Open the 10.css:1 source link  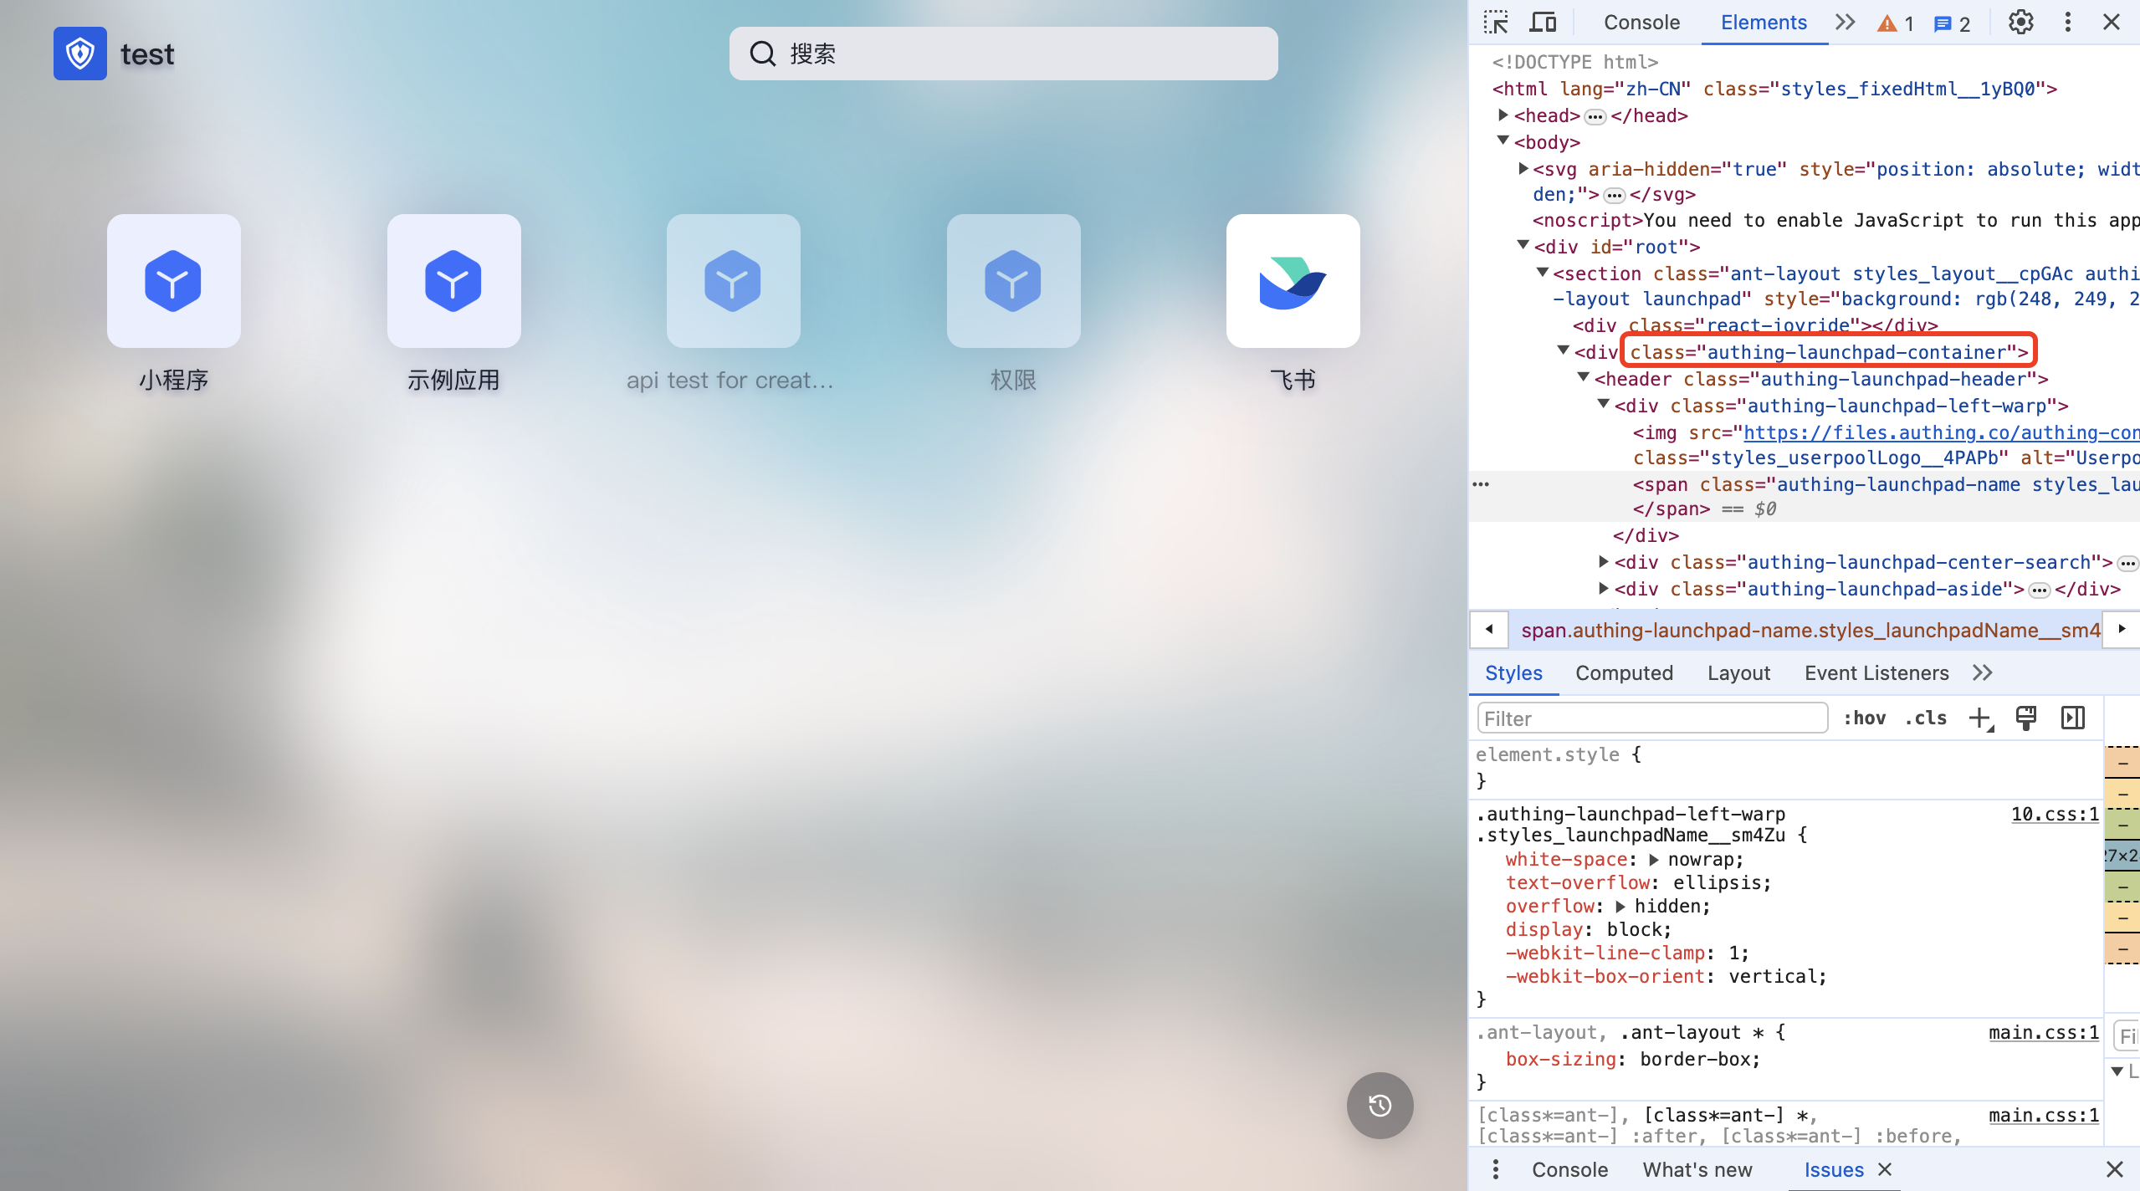pyautogui.click(x=2055, y=814)
